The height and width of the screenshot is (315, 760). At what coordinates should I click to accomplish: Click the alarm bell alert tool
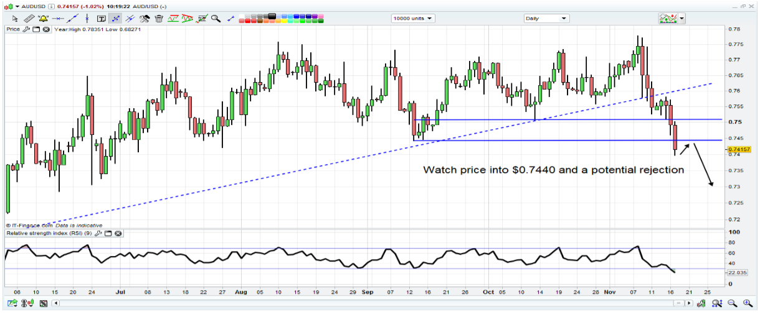(43, 19)
